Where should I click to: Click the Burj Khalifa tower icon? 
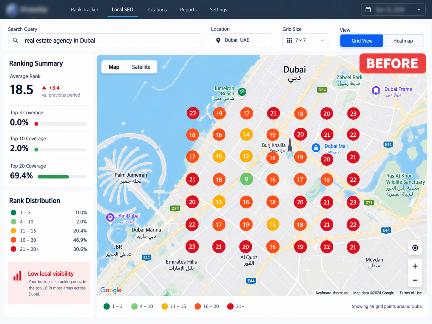(290, 144)
